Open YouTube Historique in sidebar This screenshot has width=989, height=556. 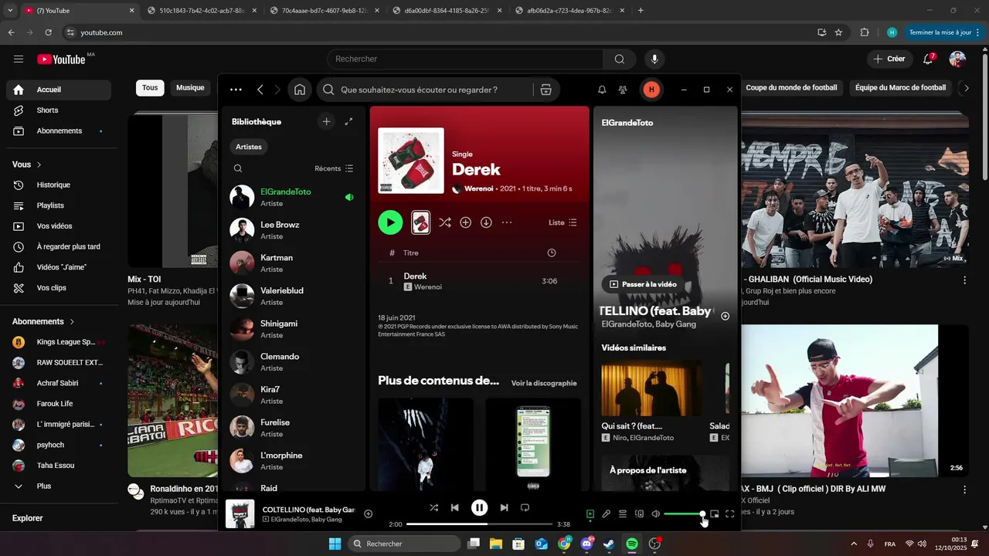pyautogui.click(x=59, y=185)
